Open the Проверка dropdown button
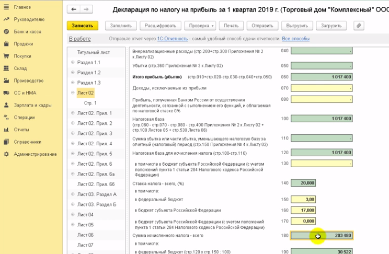Screen dimensions: 389x254 tap(200, 26)
